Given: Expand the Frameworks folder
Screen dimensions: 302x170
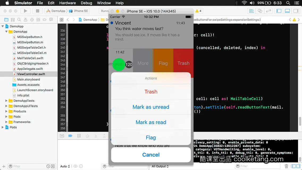Looking at the screenshot, I should [6, 122].
